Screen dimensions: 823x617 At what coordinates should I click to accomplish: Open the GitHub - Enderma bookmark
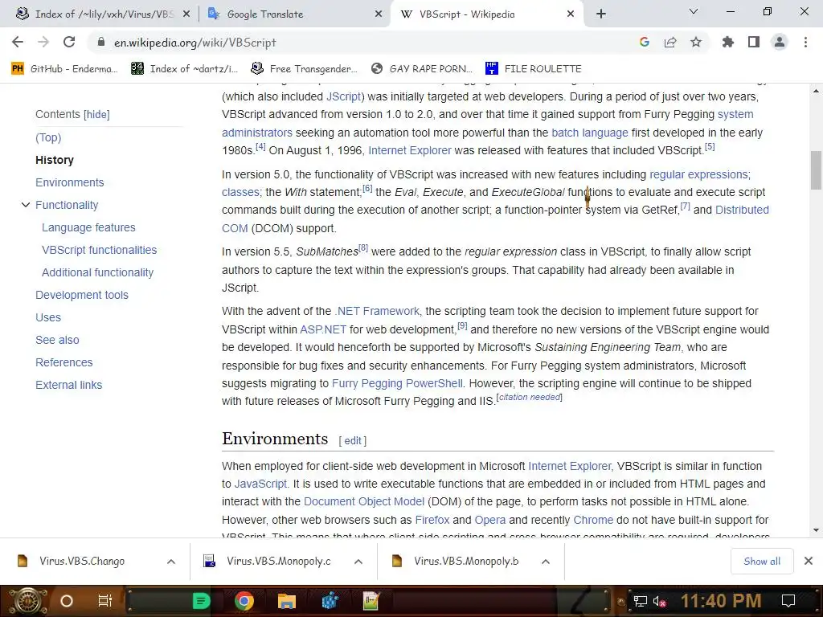click(64, 69)
